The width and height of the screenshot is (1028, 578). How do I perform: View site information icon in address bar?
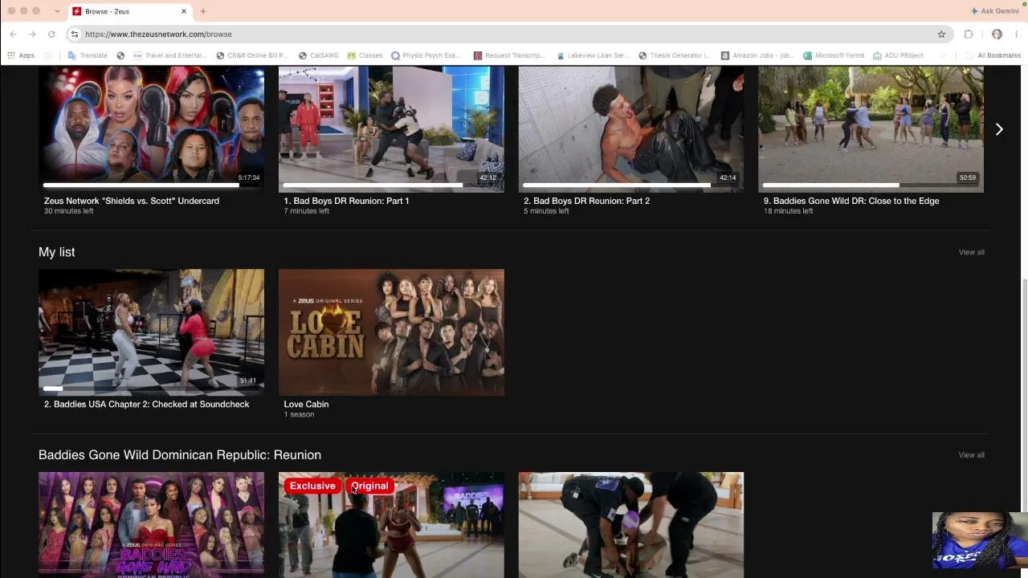coord(75,34)
